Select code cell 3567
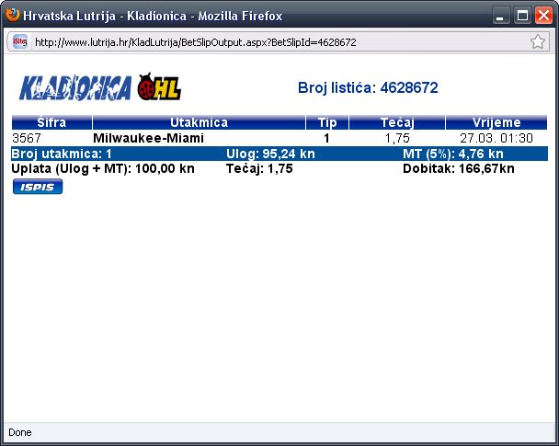The height and width of the screenshot is (446, 559). 27,138
